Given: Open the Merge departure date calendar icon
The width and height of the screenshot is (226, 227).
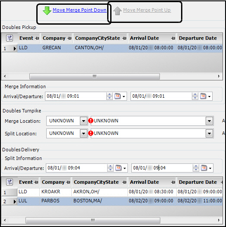Looking at the screenshot, I should pyautogui.click(x=203, y=96).
